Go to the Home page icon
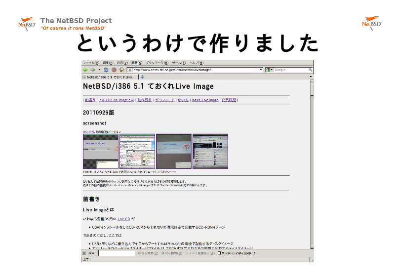Viewport: 395px width, 279px height. coord(121,70)
